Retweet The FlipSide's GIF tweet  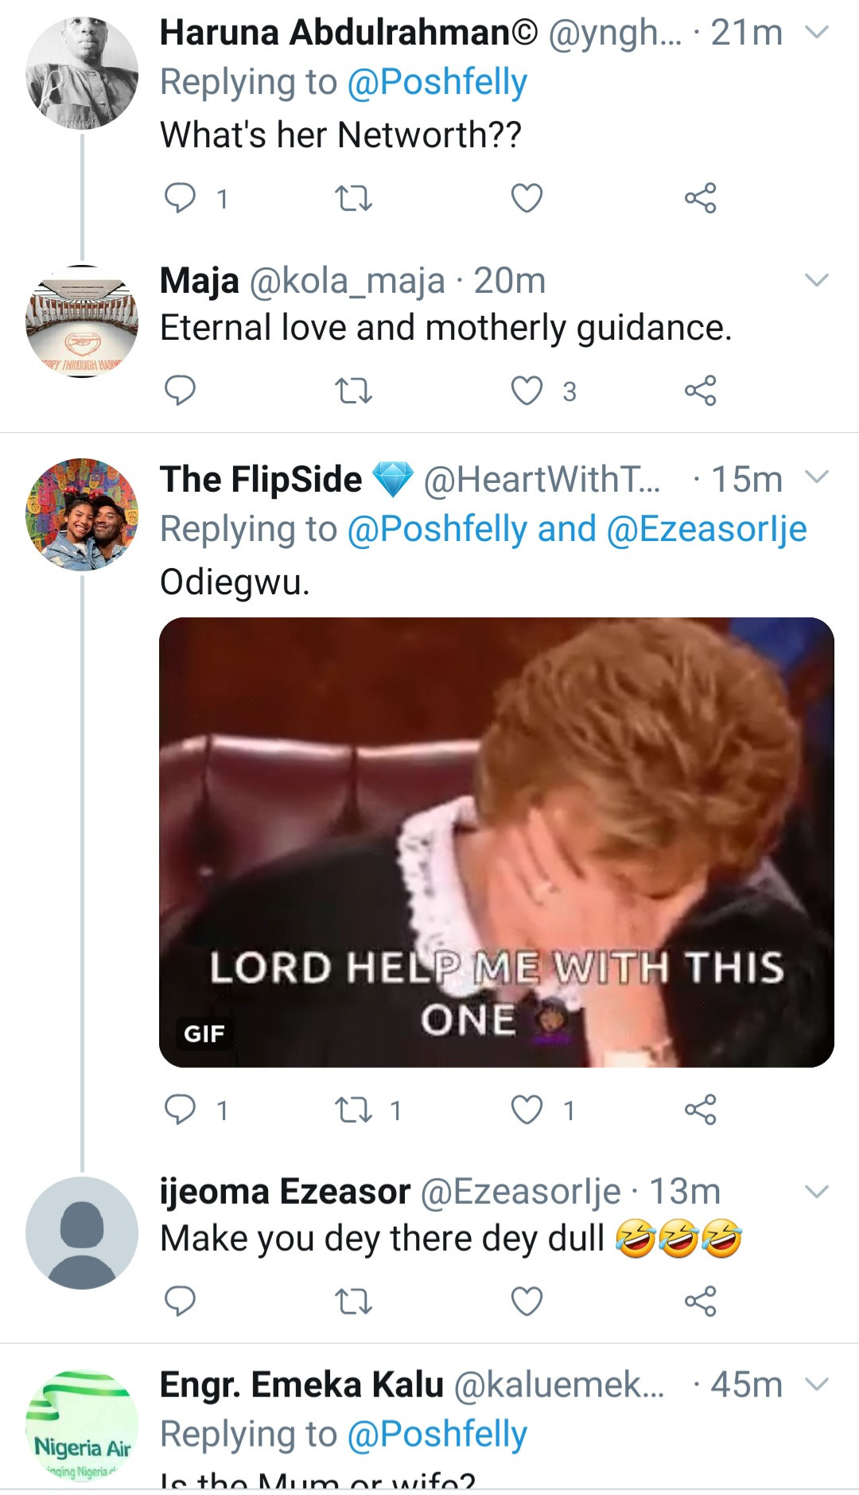point(353,1109)
